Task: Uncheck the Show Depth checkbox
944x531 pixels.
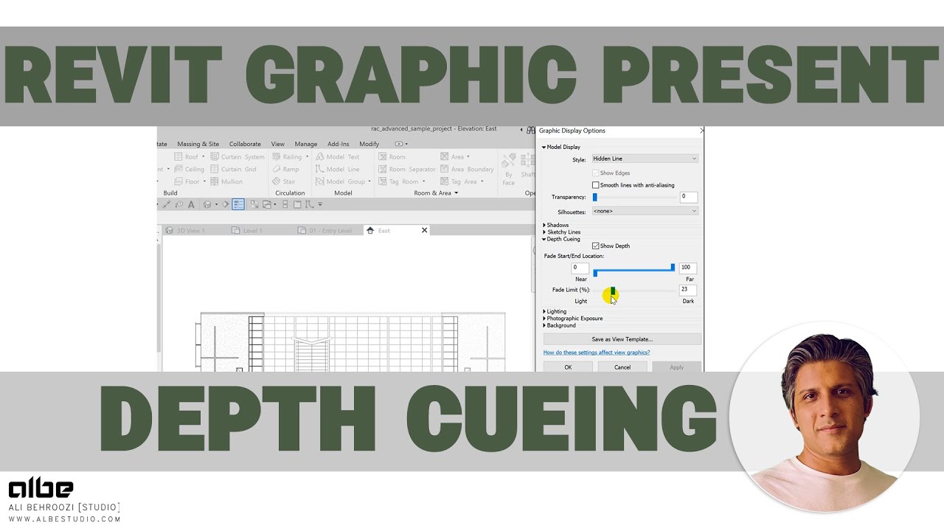Action: [596, 246]
